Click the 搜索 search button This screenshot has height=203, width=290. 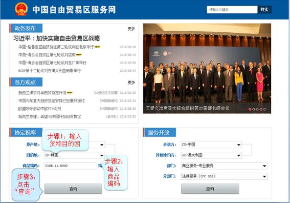[x=264, y=10]
